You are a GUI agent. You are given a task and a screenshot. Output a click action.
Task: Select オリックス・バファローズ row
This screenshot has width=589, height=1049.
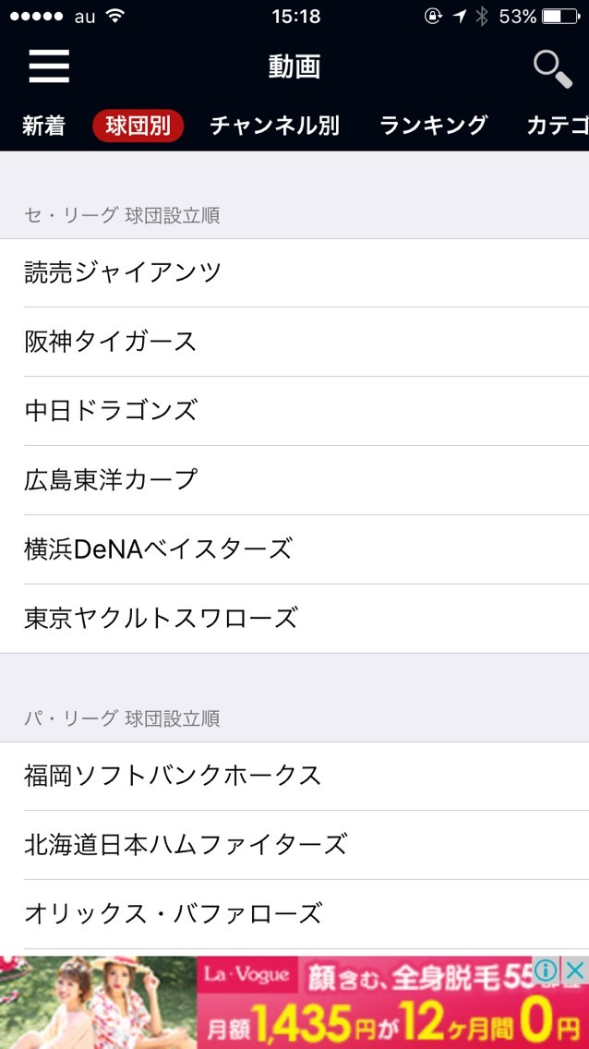click(294, 914)
